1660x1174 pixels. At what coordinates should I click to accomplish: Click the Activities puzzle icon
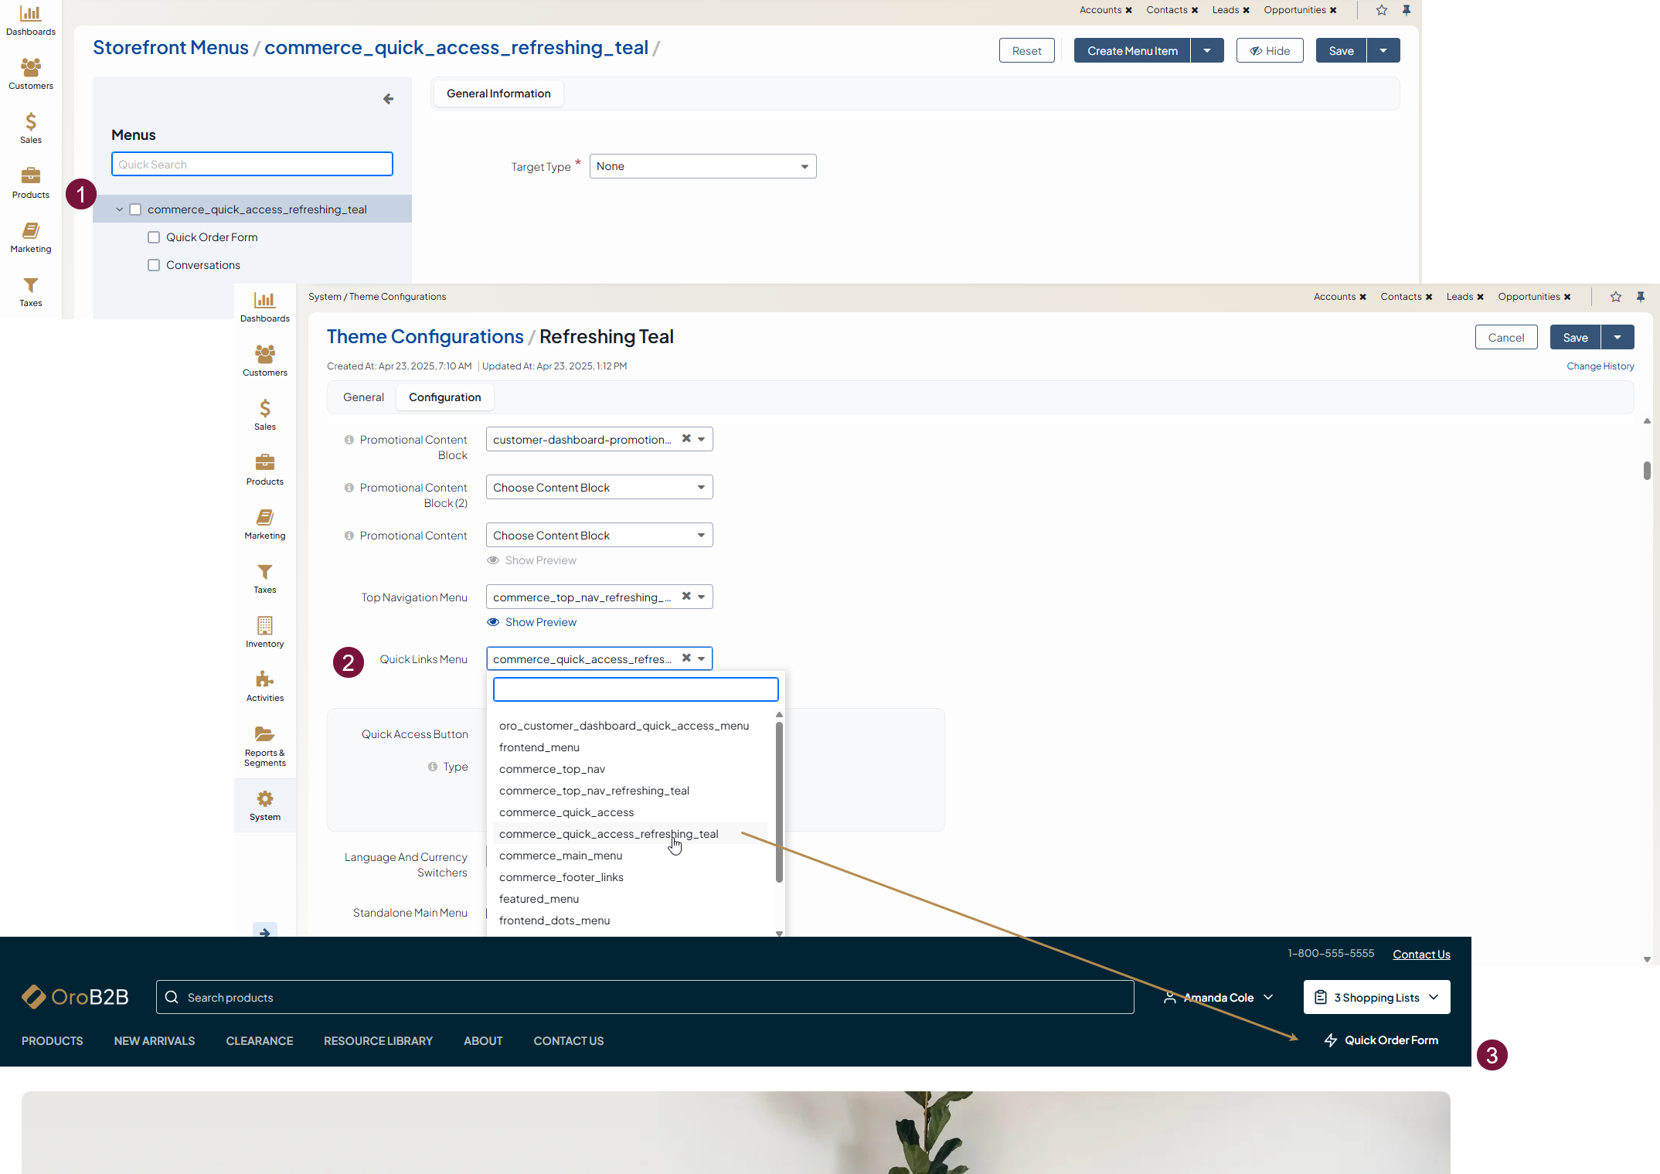(x=264, y=680)
